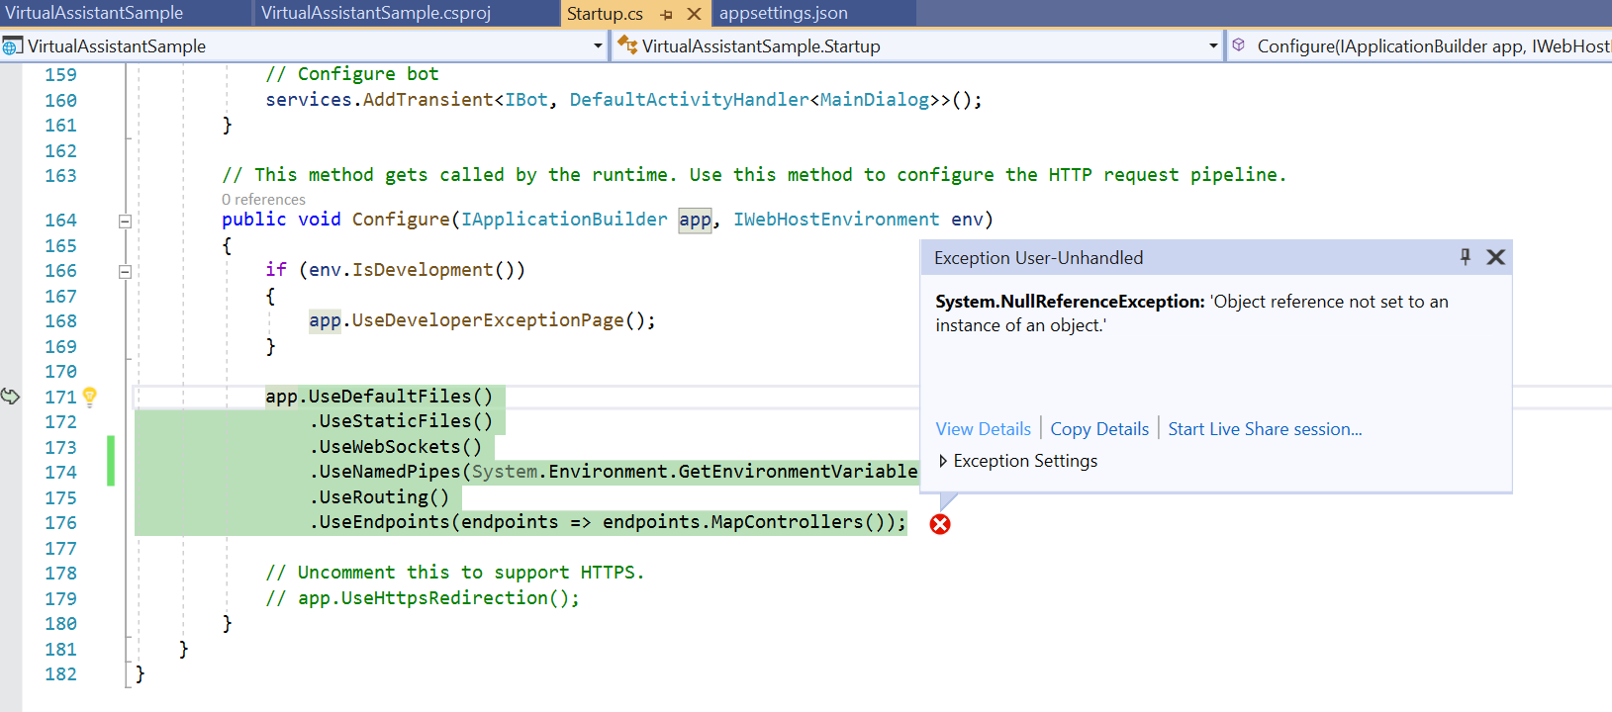Click the Exception User-Unhandled title text
This screenshot has width=1612, height=712.
[1039, 258]
